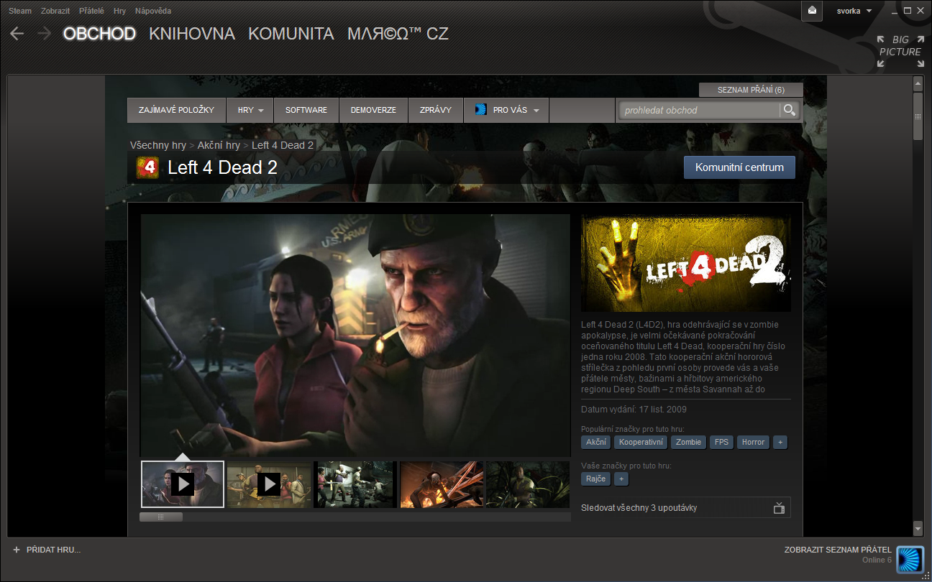
Task: Click the main trailer preview image
Action: (355, 335)
